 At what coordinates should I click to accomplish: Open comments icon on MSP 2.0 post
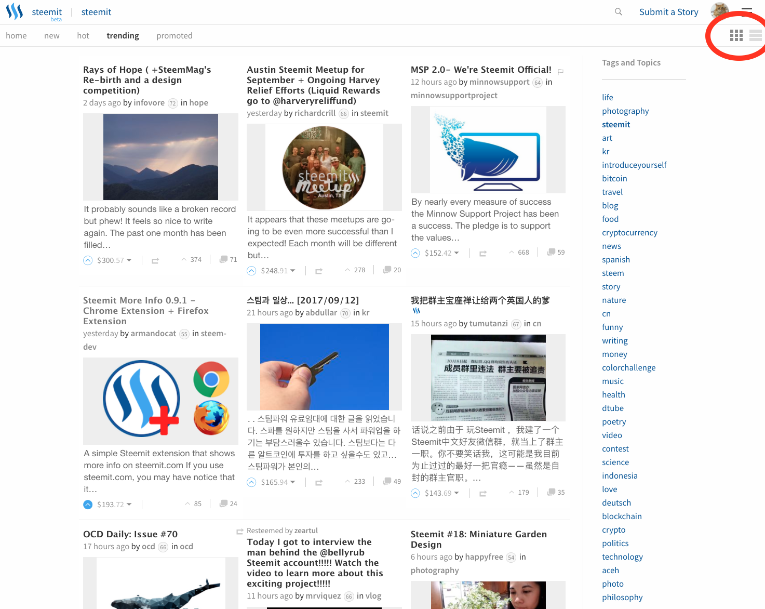point(551,252)
